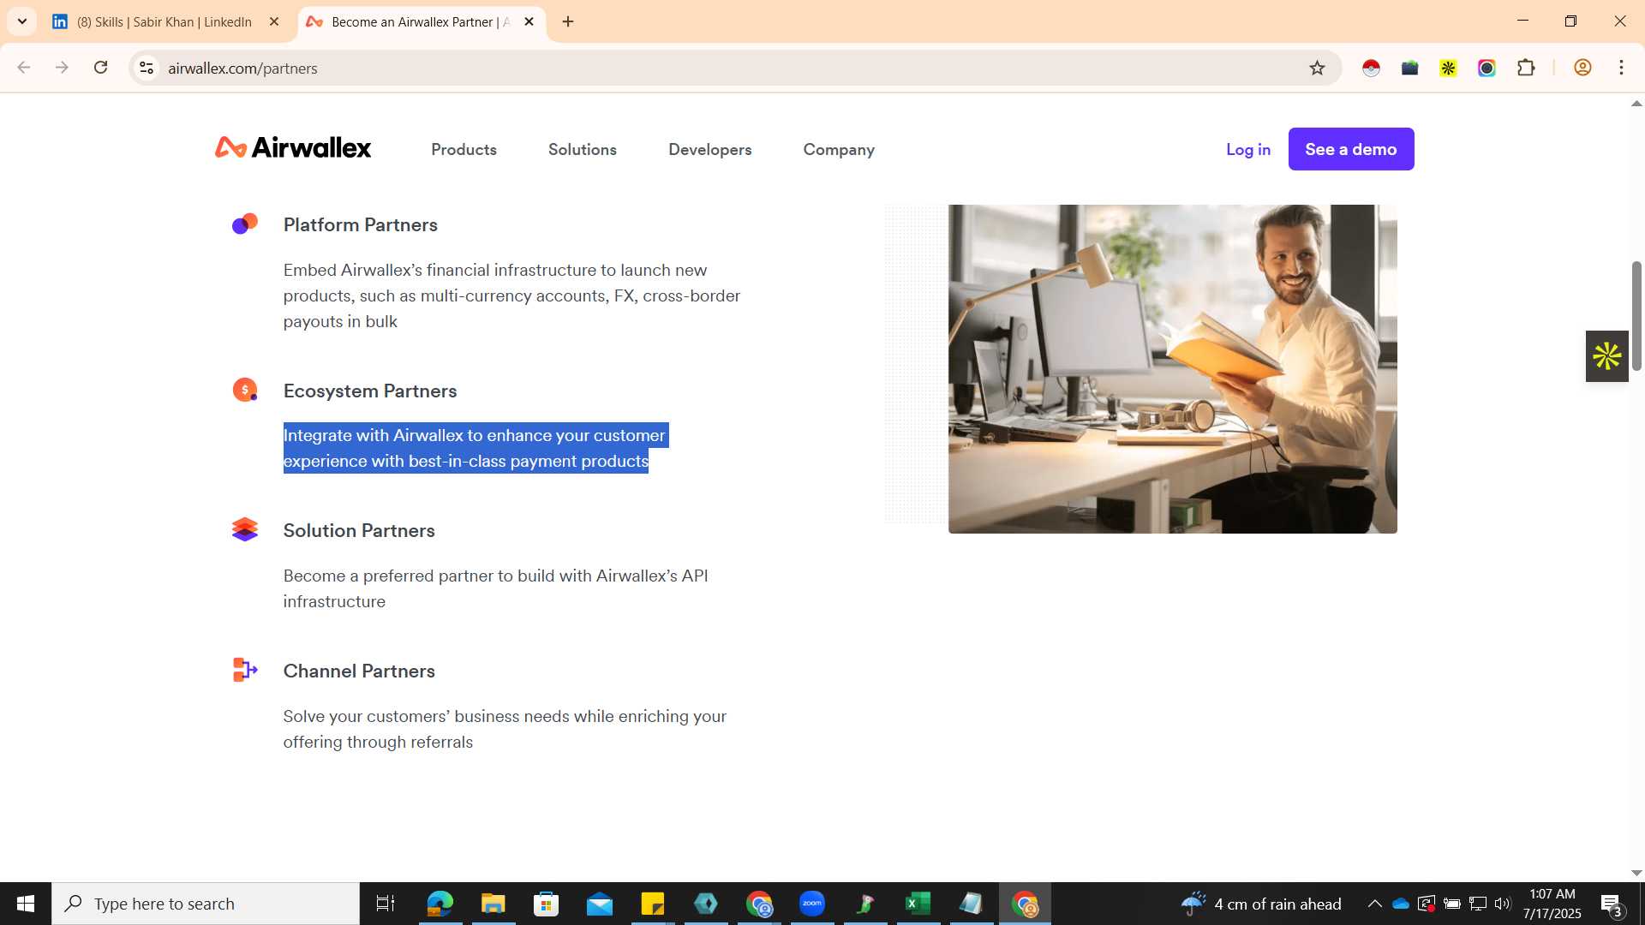Click the taskbar search box
Image resolution: width=1645 pixels, height=925 pixels.
(x=206, y=904)
